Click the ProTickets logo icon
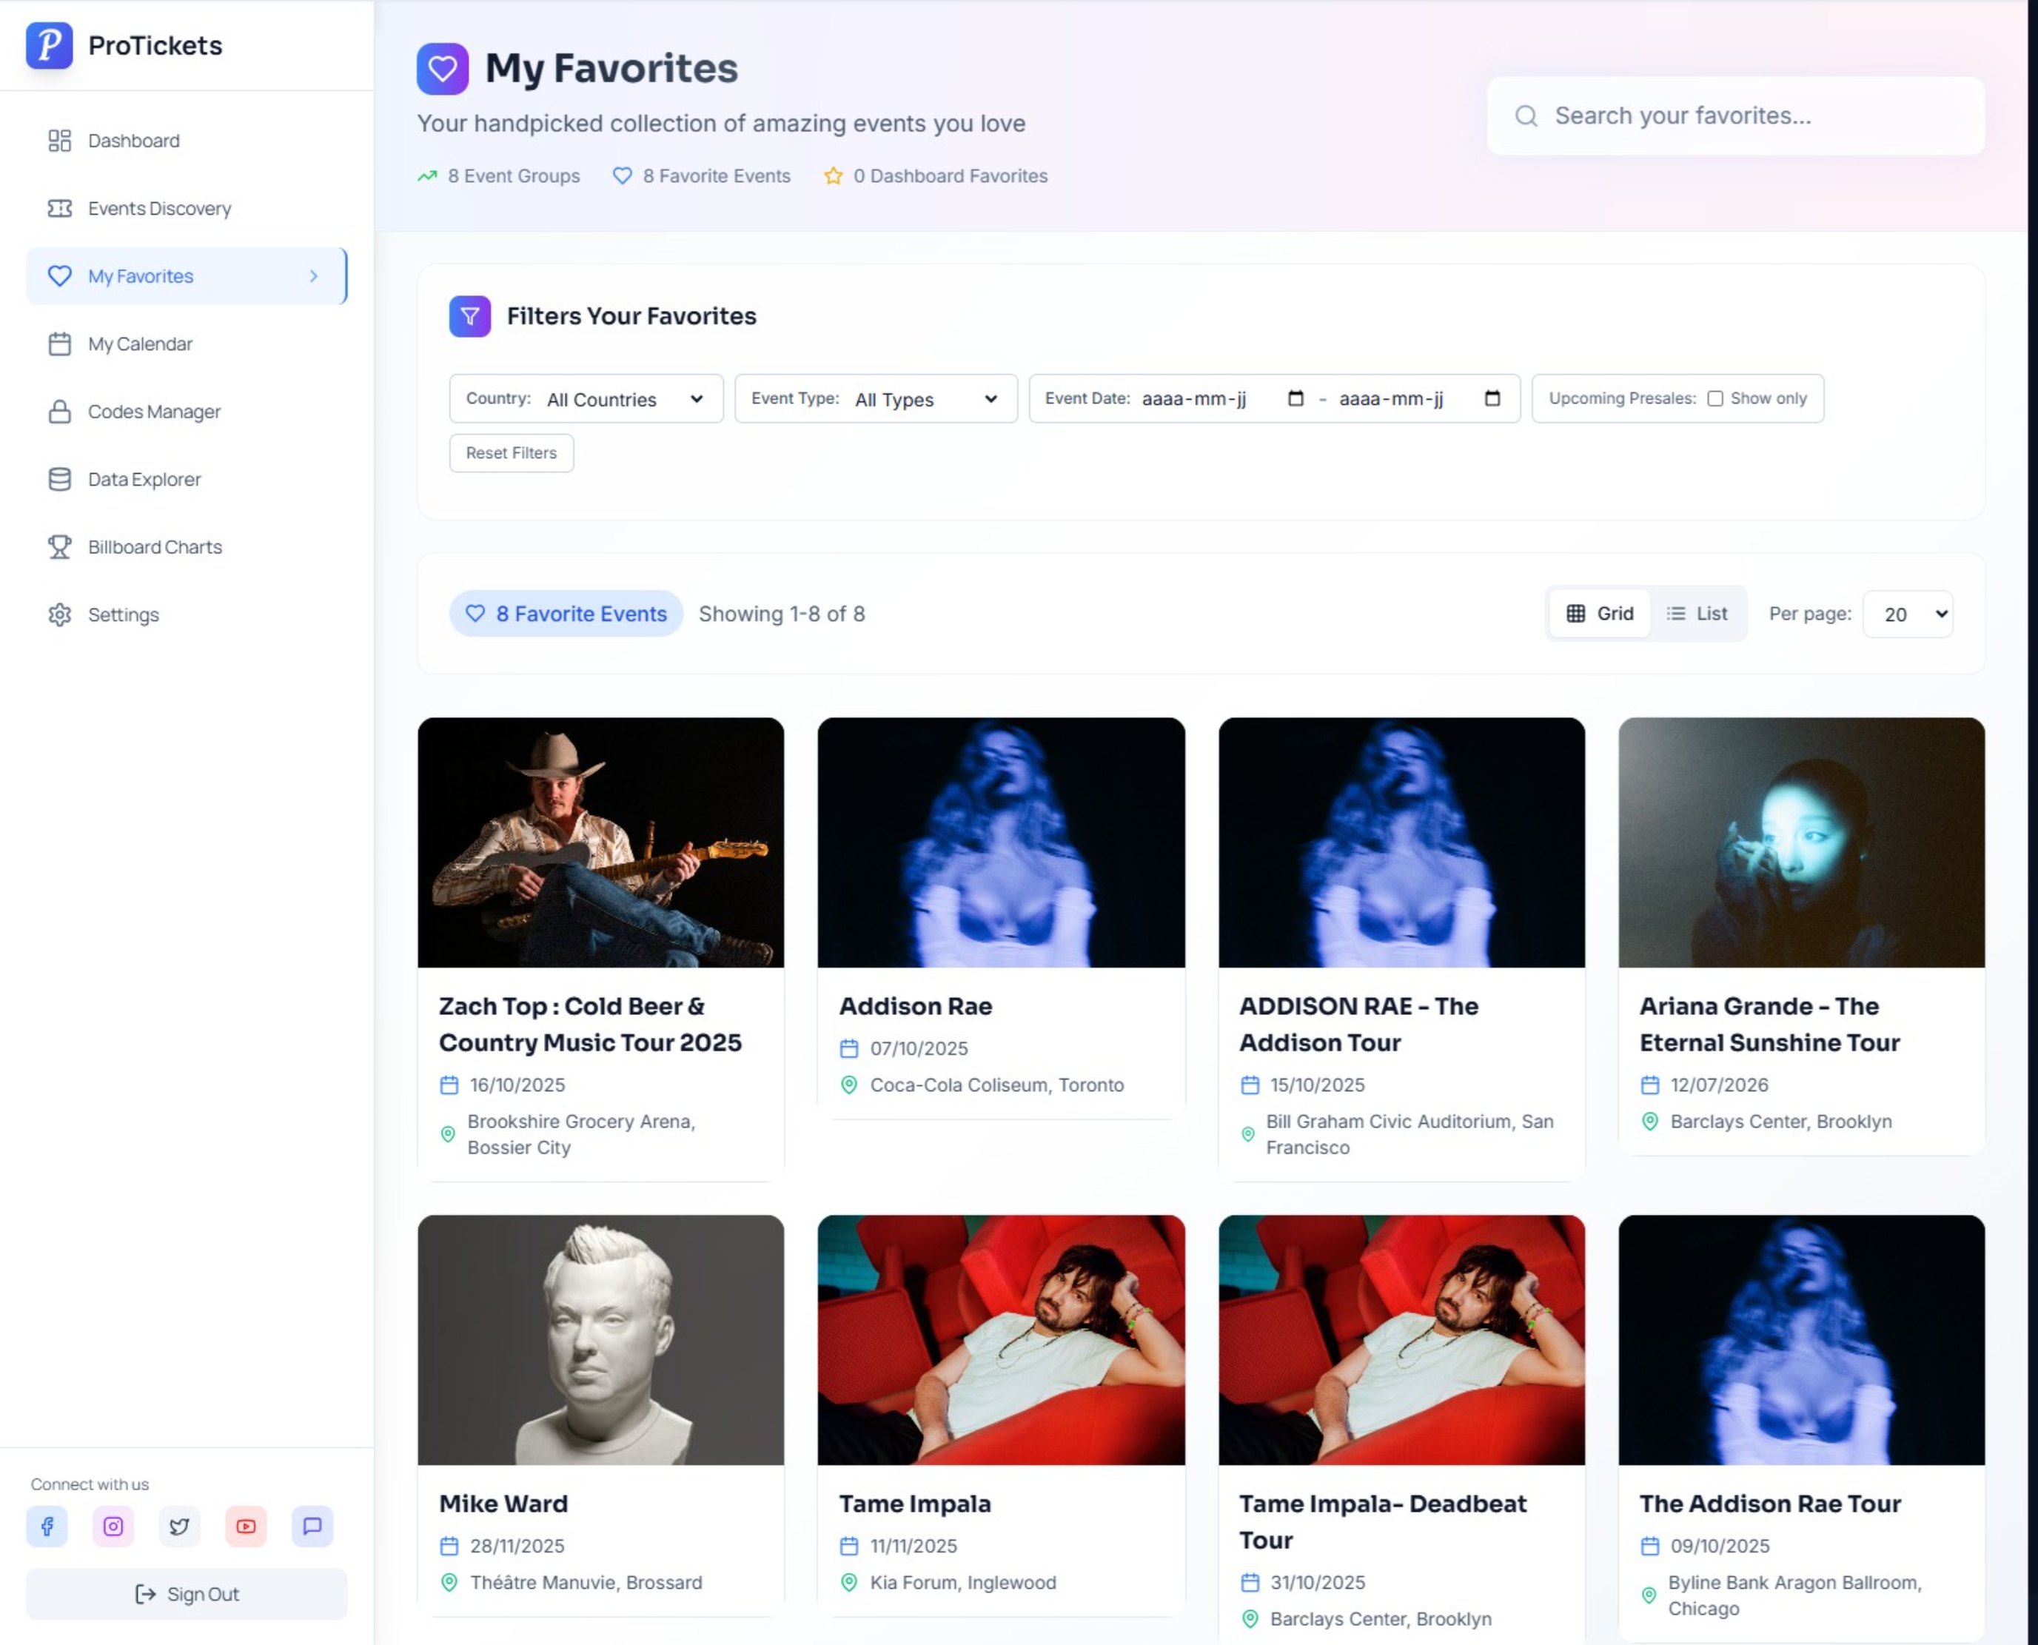Screen dimensions: 2038x1645 coord(50,45)
